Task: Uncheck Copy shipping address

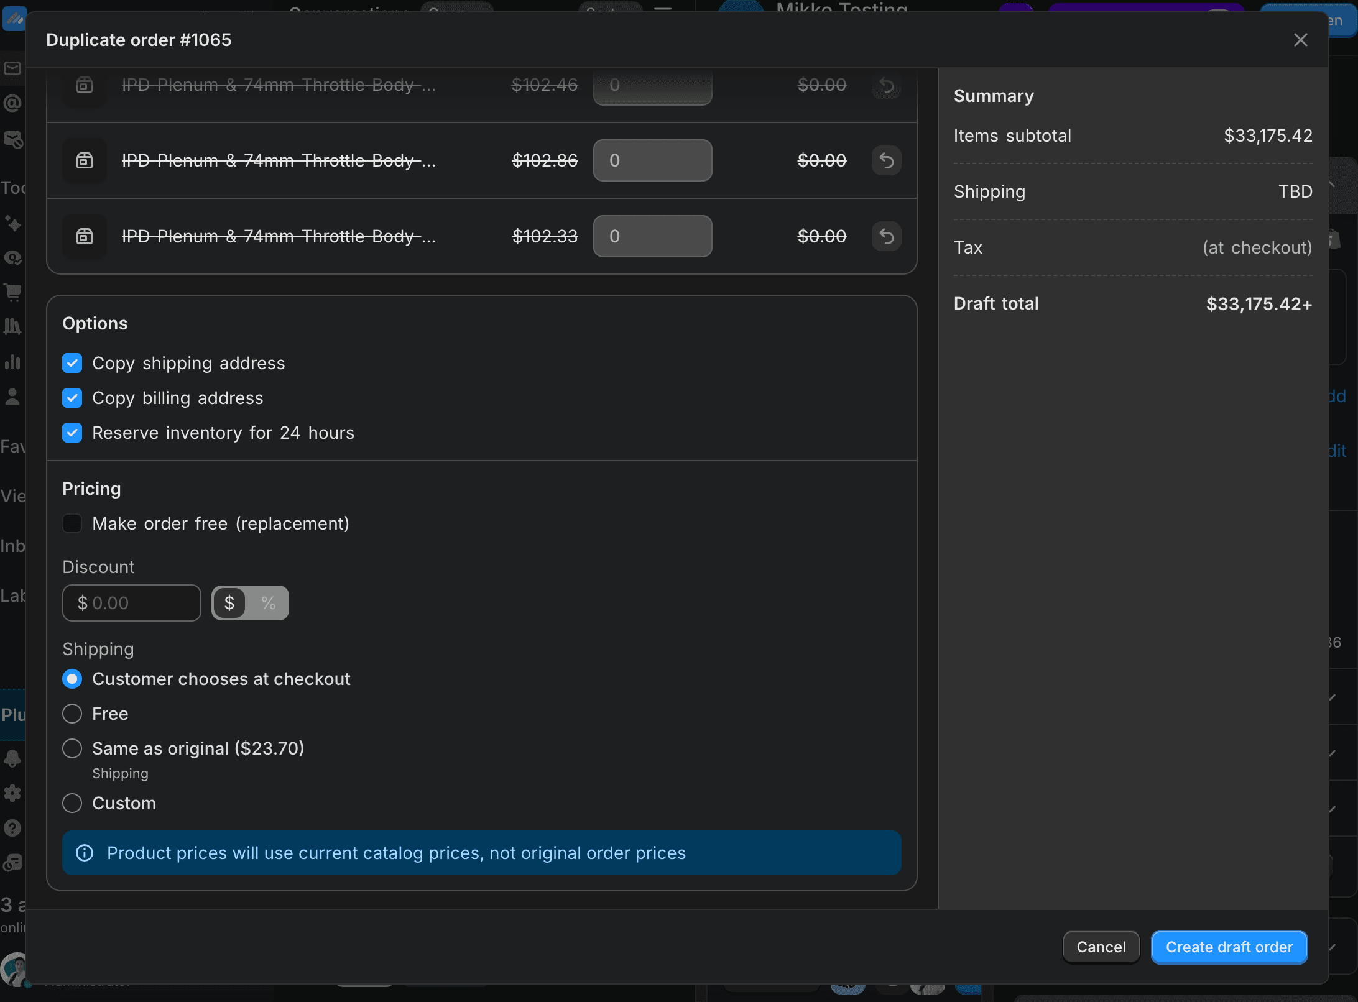Action: pos(72,364)
